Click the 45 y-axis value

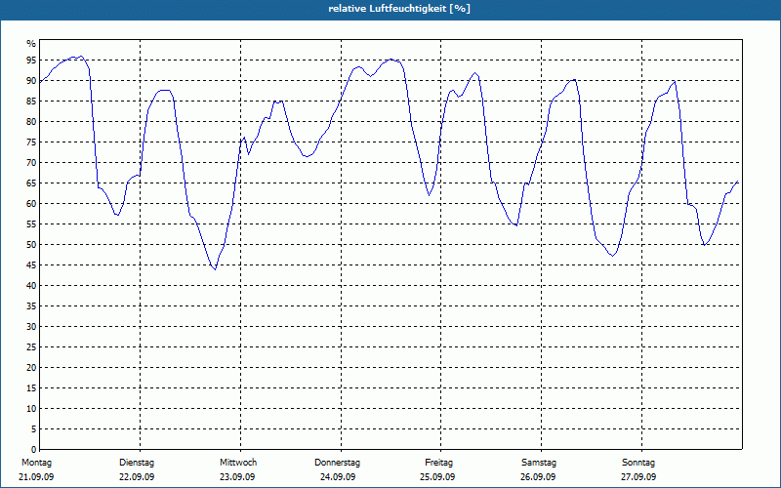pyautogui.click(x=31, y=264)
